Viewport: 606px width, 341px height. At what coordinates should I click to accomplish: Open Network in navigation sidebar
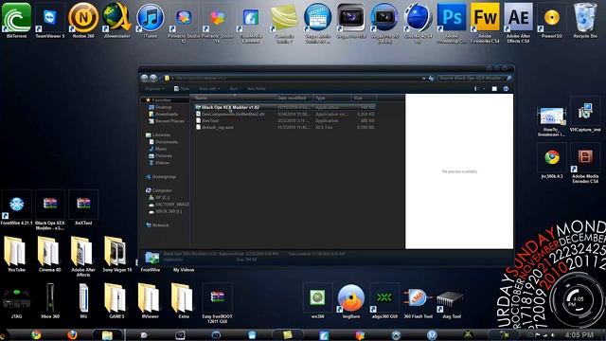click(158, 225)
